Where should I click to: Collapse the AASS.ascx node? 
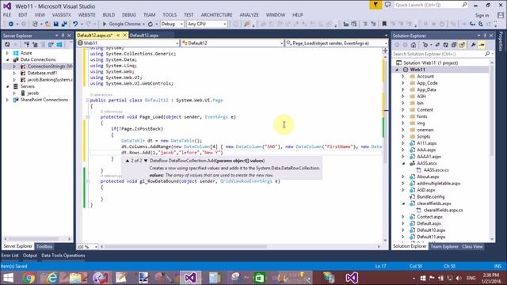pyautogui.click(x=403, y=163)
